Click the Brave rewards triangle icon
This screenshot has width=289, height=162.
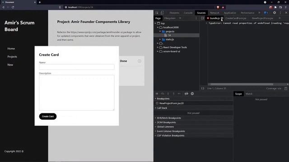click(223, 7)
